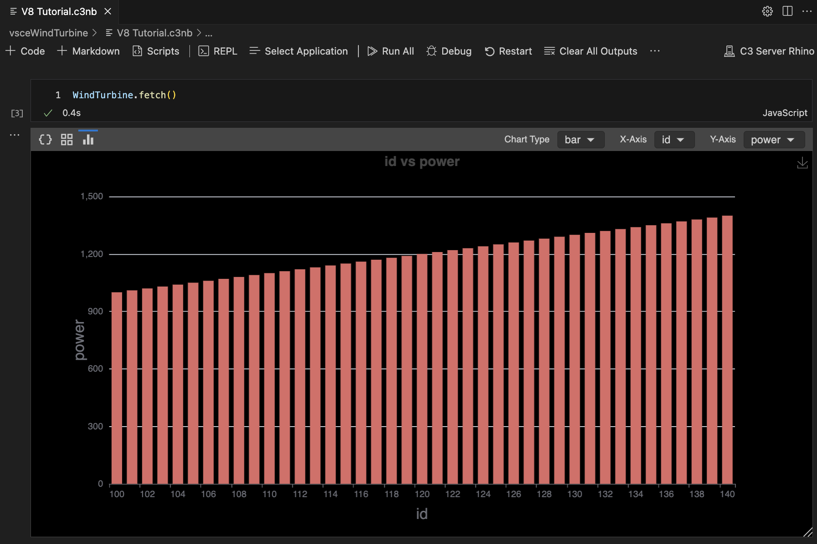
Task: Open the cell overflow menu on the left
Action: click(x=15, y=135)
